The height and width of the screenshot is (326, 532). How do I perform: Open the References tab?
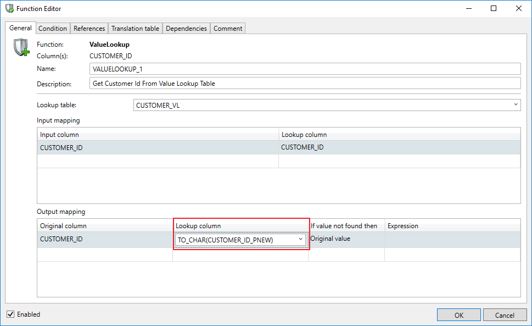pyautogui.click(x=89, y=29)
